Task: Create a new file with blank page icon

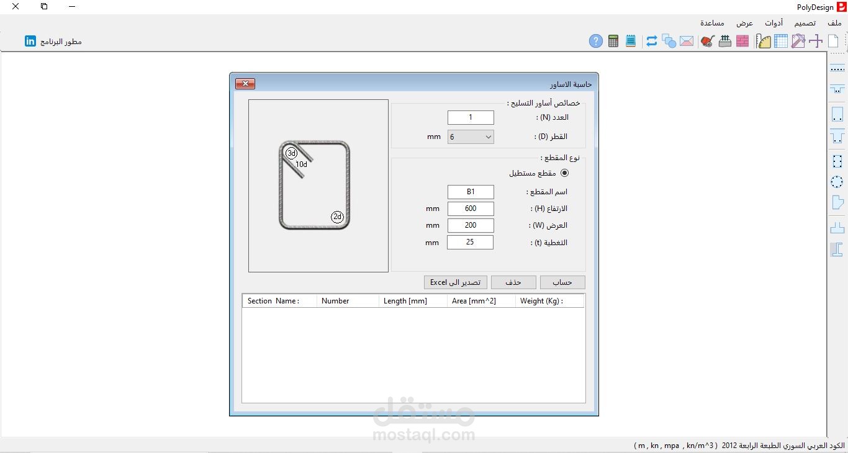Action: click(833, 42)
